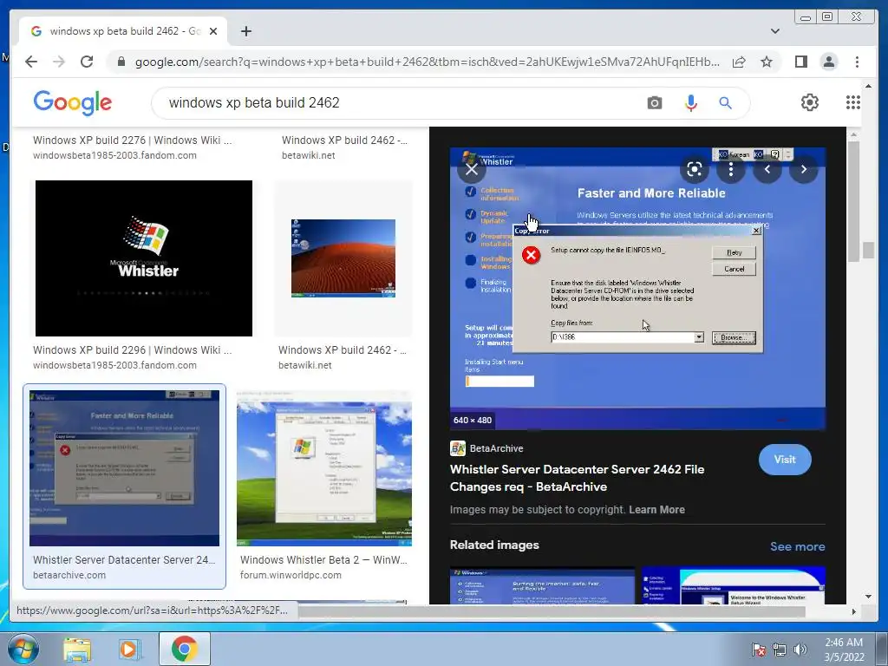Click the page horizontal scrollbar
Viewport: 888px width, 666px height.
coord(551,611)
